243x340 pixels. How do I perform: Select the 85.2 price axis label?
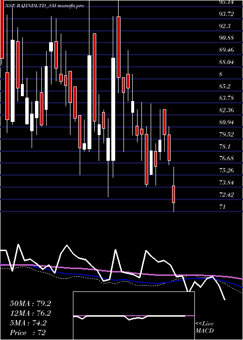[x=225, y=86]
